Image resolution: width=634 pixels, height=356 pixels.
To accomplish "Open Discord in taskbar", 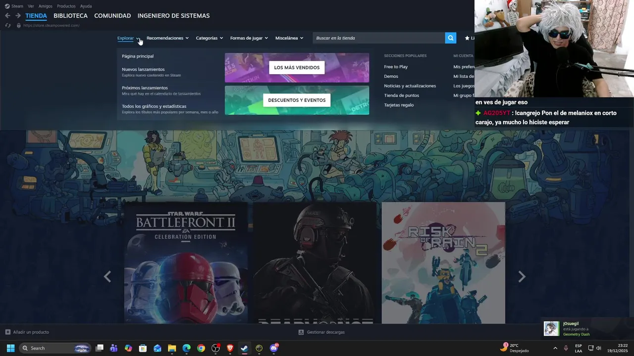I will pyautogui.click(x=273, y=348).
